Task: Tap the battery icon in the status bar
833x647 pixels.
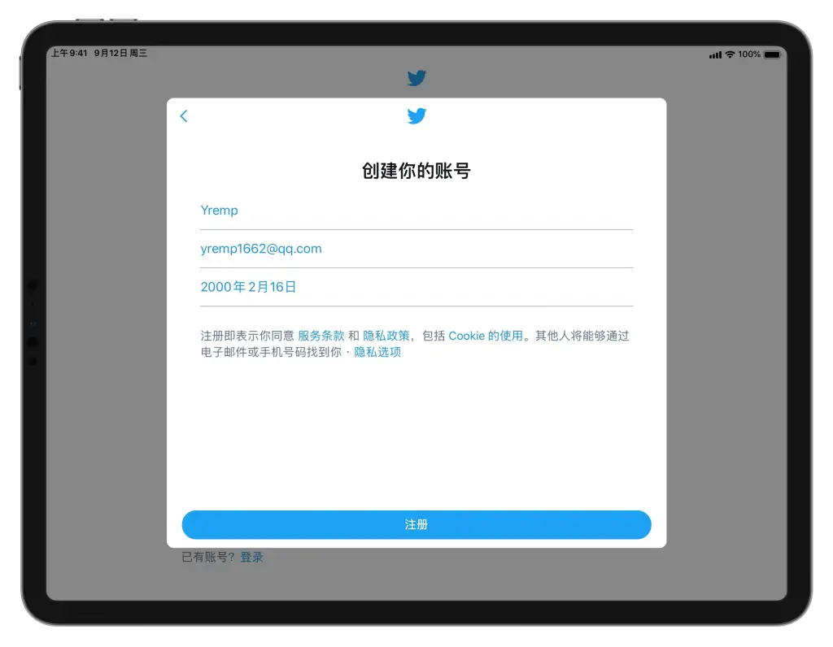Action: click(x=773, y=54)
